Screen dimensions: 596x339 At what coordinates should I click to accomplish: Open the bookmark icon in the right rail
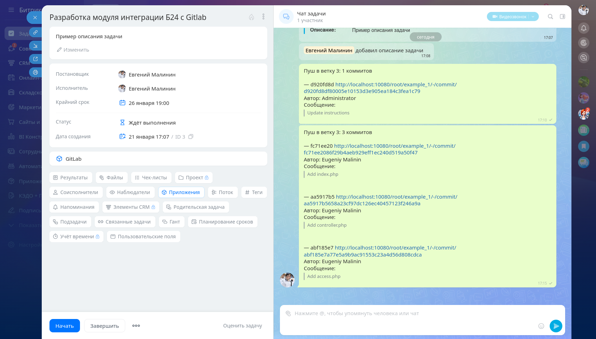click(x=584, y=146)
